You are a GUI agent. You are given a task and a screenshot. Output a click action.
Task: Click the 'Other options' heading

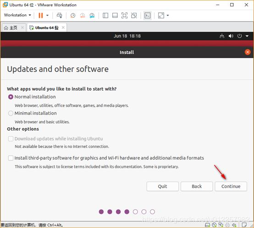(23, 129)
